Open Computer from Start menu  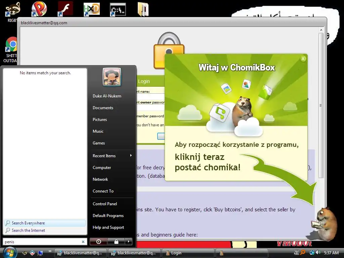pos(102,168)
